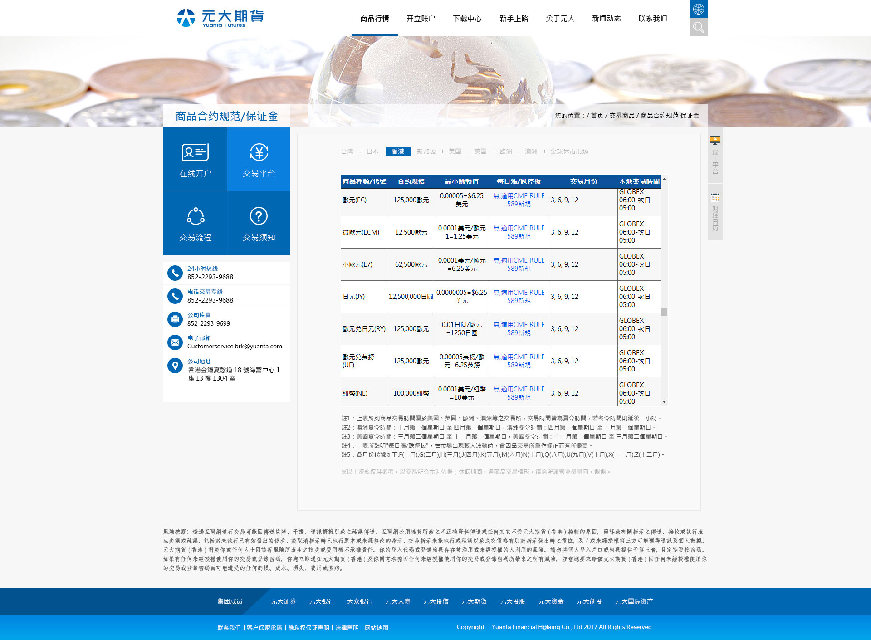Select the 香港 market tab
This screenshot has width=871, height=640.
click(x=398, y=151)
